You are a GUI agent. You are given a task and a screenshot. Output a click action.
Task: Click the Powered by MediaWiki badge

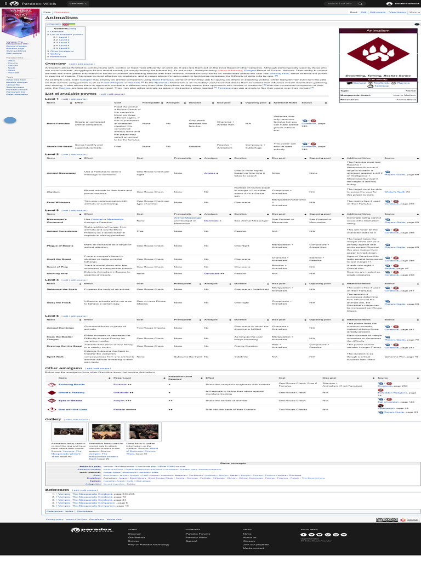tap(409, 519)
